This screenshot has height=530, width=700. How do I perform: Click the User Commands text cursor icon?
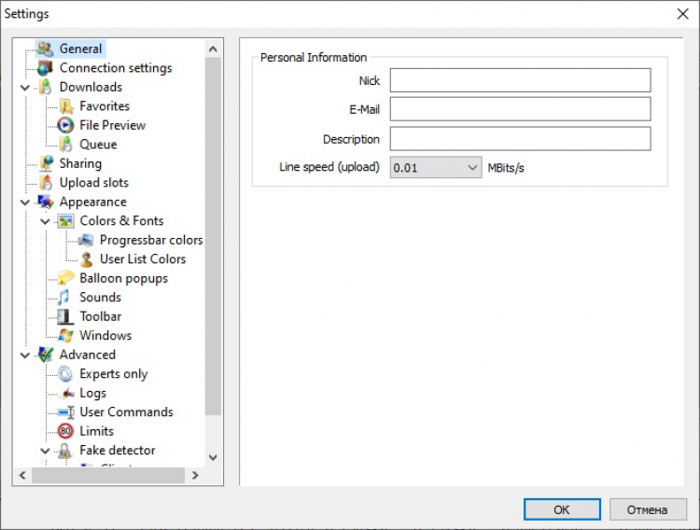click(x=65, y=412)
